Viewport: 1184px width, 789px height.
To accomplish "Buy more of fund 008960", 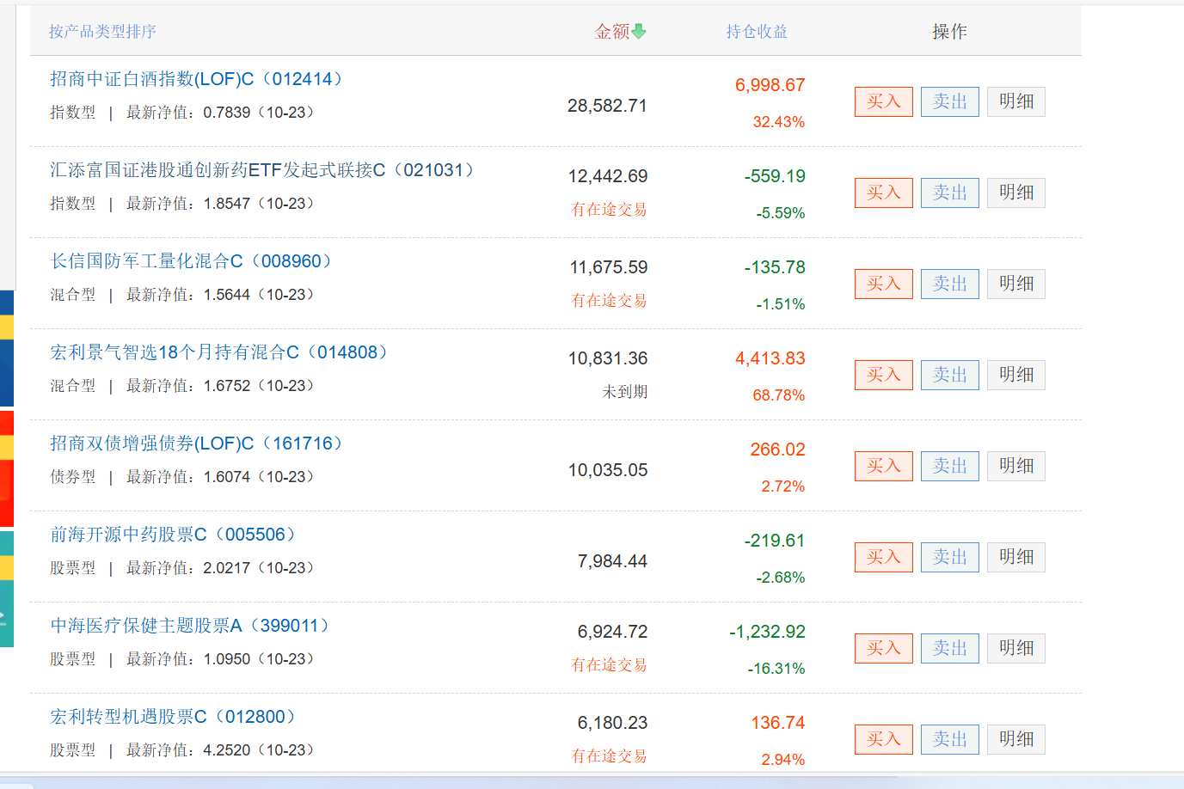I will pyautogui.click(x=884, y=284).
